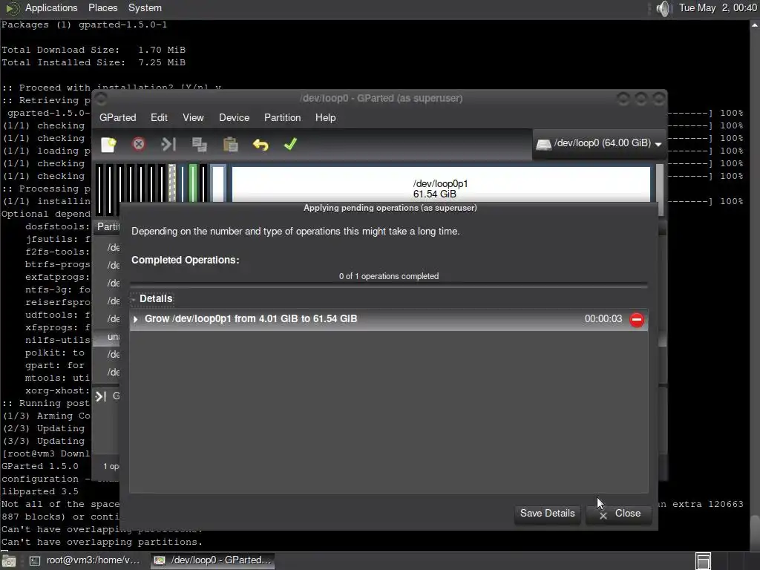Click the show desktop icon in bottom panel
Image resolution: width=760 pixels, height=570 pixels.
pyautogui.click(x=9, y=561)
